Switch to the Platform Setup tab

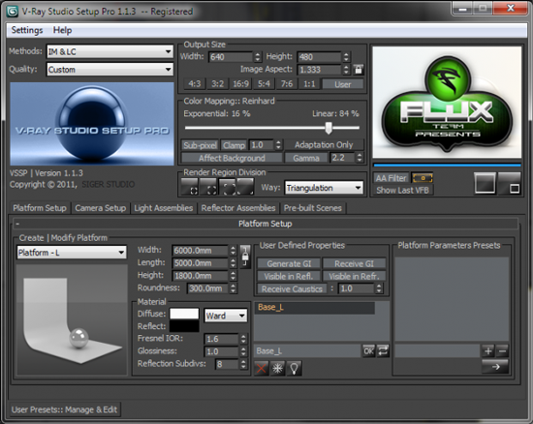(40, 208)
